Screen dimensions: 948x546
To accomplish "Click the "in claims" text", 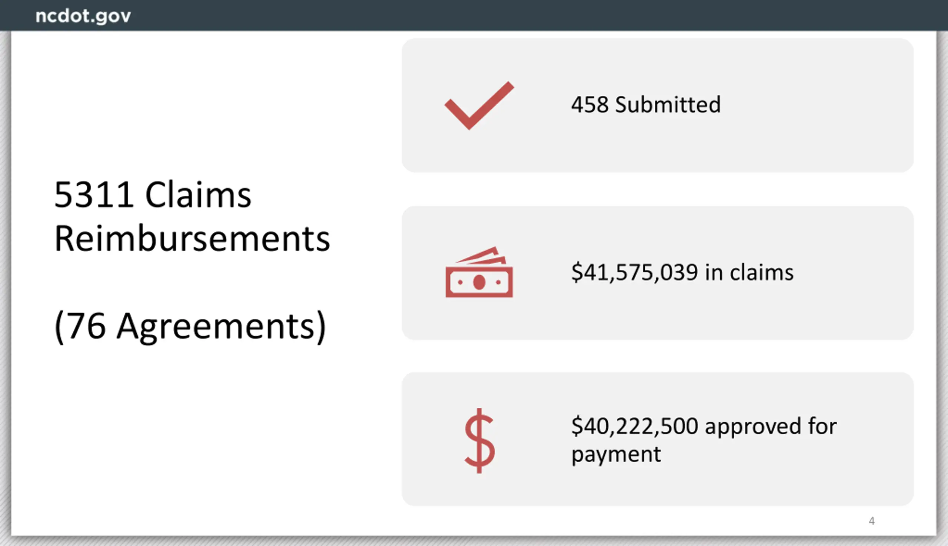I will click(x=749, y=273).
